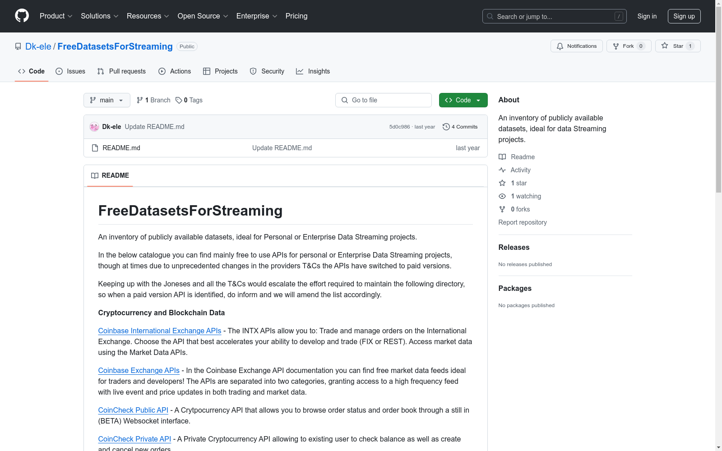This screenshot has width=722, height=451.
Task: Click the Readme book icon in About
Action: 502,157
